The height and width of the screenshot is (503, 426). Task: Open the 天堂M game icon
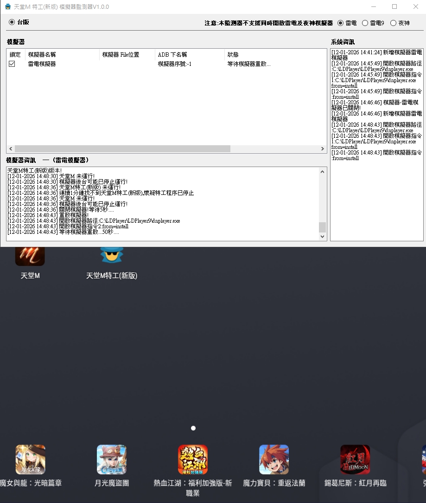[x=30, y=256]
